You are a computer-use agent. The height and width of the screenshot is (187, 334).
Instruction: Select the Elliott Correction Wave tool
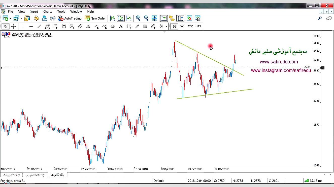[105, 26]
